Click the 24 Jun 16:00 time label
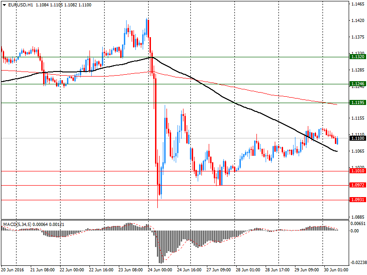This screenshot has width=367, height=275. 189,270
